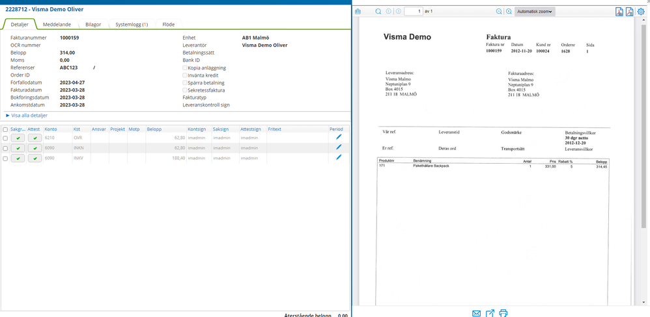The height and width of the screenshot is (317, 650).
Task: Click supplier name Visma Demo Oliver value
Action: (264, 45)
